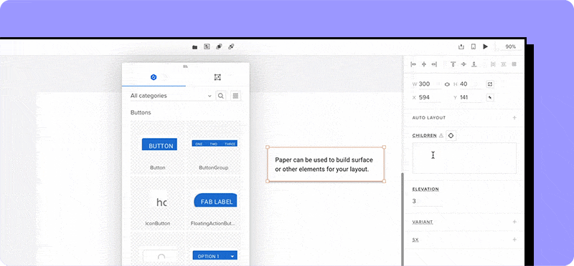Click the overlapping squares components icon

[219, 46]
